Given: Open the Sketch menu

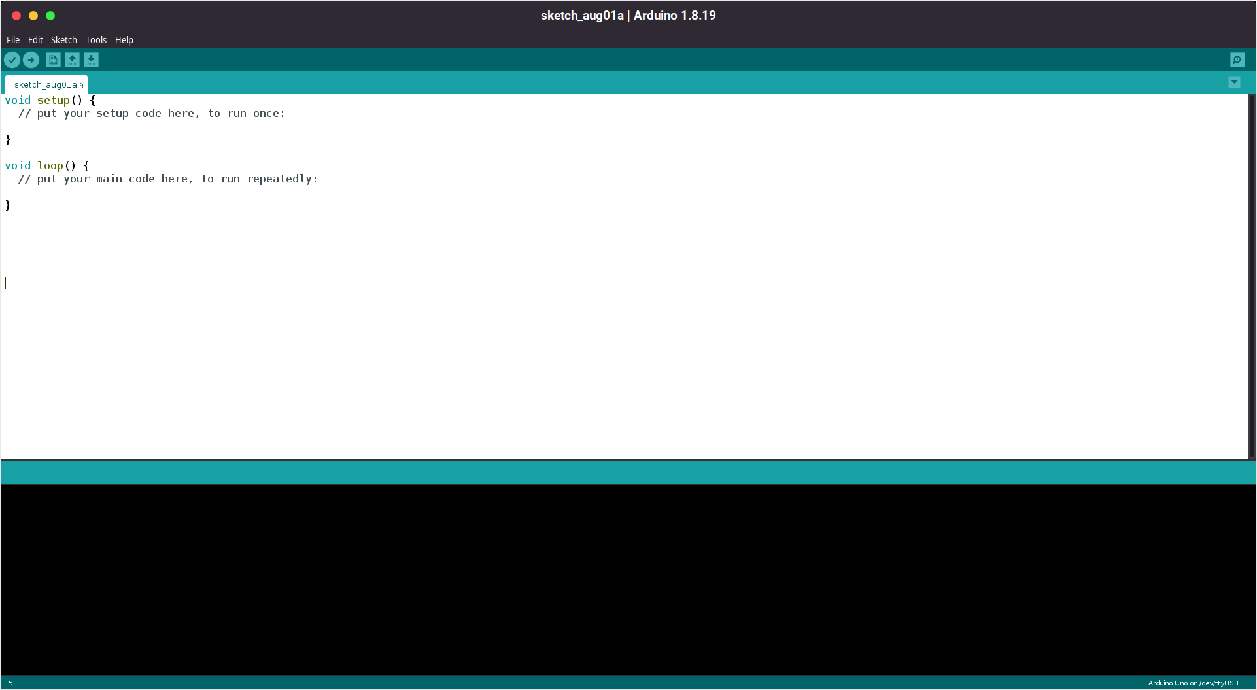Looking at the screenshot, I should point(64,40).
